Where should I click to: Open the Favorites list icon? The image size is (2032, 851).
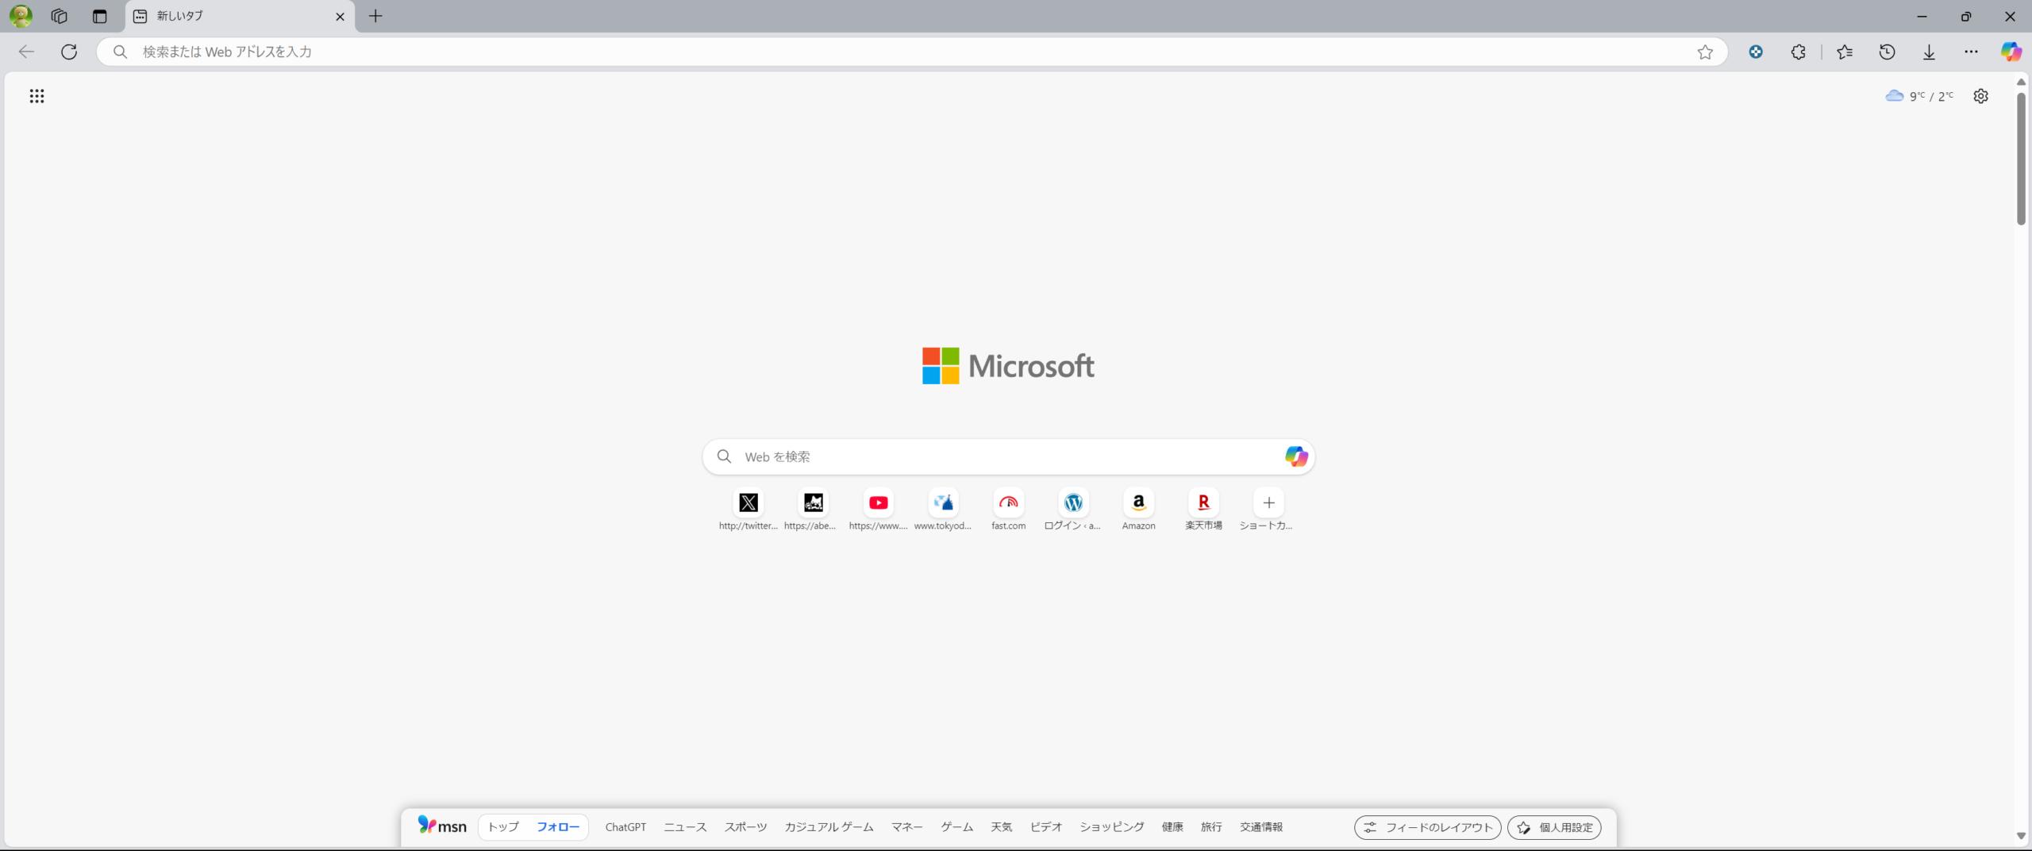(x=1844, y=52)
